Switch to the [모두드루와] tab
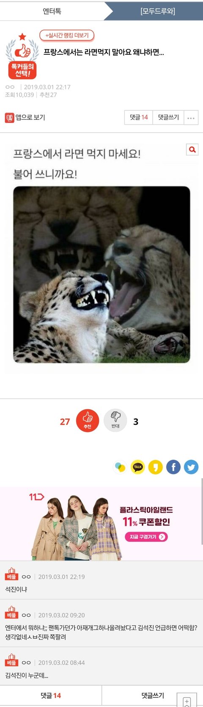The height and width of the screenshot is (707, 203). pyautogui.click(x=158, y=11)
